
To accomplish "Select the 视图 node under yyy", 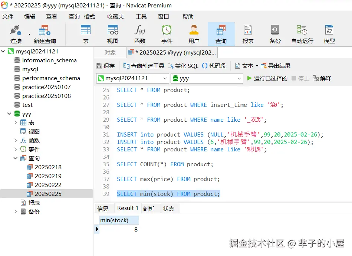I will click(30, 131).
